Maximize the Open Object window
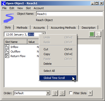 (x=97, y=3)
